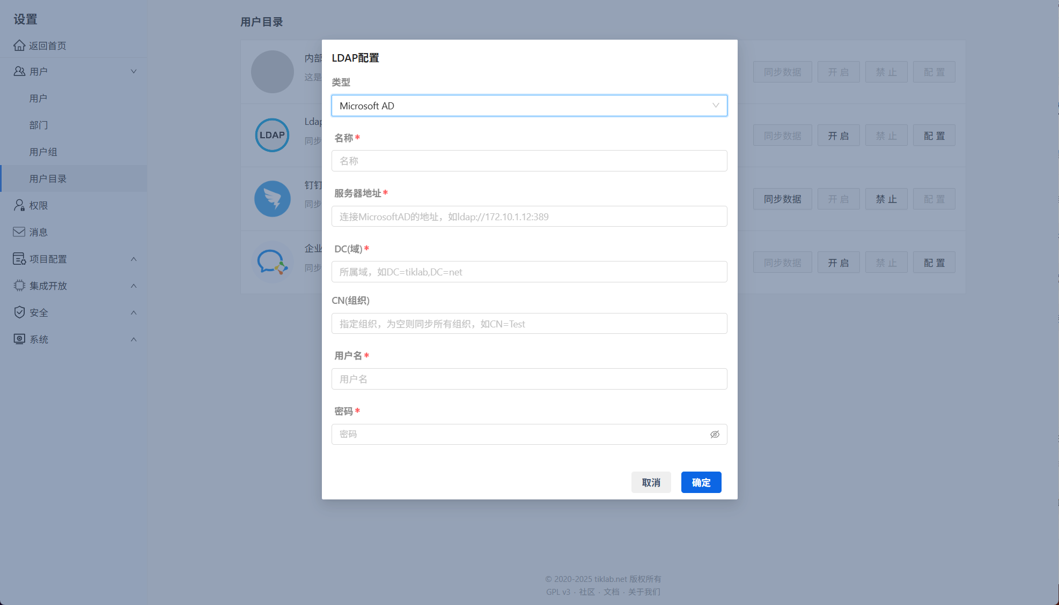
Task: Collapse the 用户 section in sidebar
Action: (134, 71)
